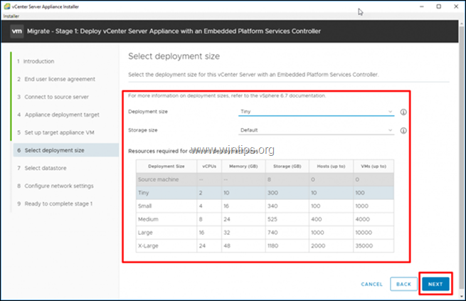466x301 pixels.
Task: Click the Medium row in resources table
Action: [x=265, y=219]
